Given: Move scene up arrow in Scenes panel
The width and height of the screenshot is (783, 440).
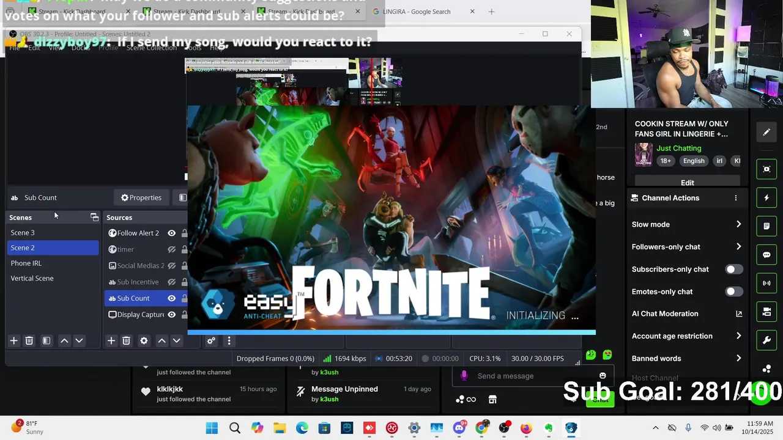Looking at the screenshot, I should pos(64,341).
